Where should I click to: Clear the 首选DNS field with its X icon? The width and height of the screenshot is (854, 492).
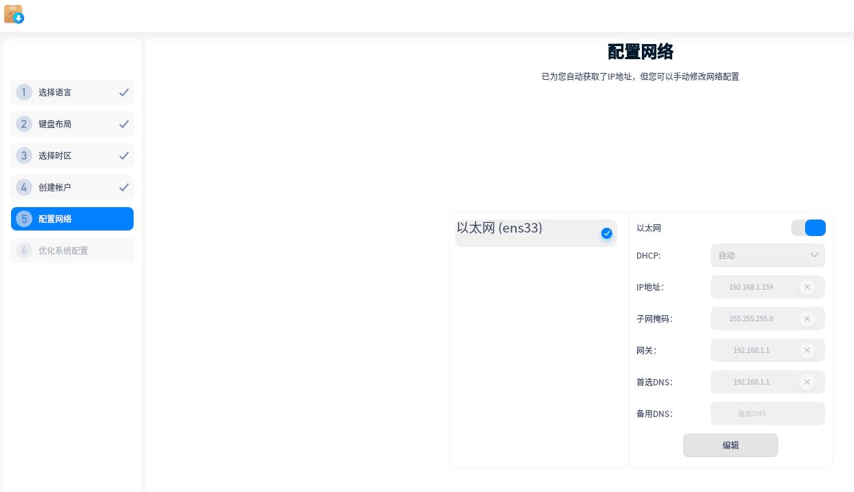[806, 382]
